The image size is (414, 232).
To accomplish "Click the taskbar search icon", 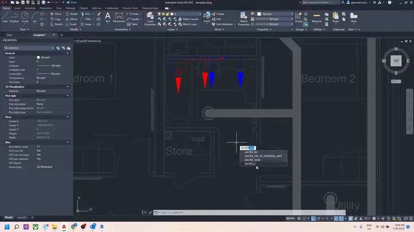I will click(16, 227).
